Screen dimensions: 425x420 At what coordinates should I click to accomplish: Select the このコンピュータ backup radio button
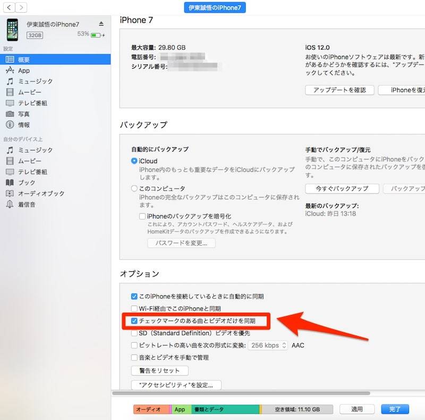[x=134, y=188]
